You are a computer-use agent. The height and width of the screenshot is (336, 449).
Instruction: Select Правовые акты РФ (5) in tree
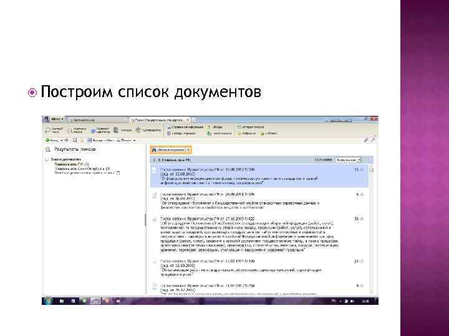pyautogui.click(x=72, y=164)
